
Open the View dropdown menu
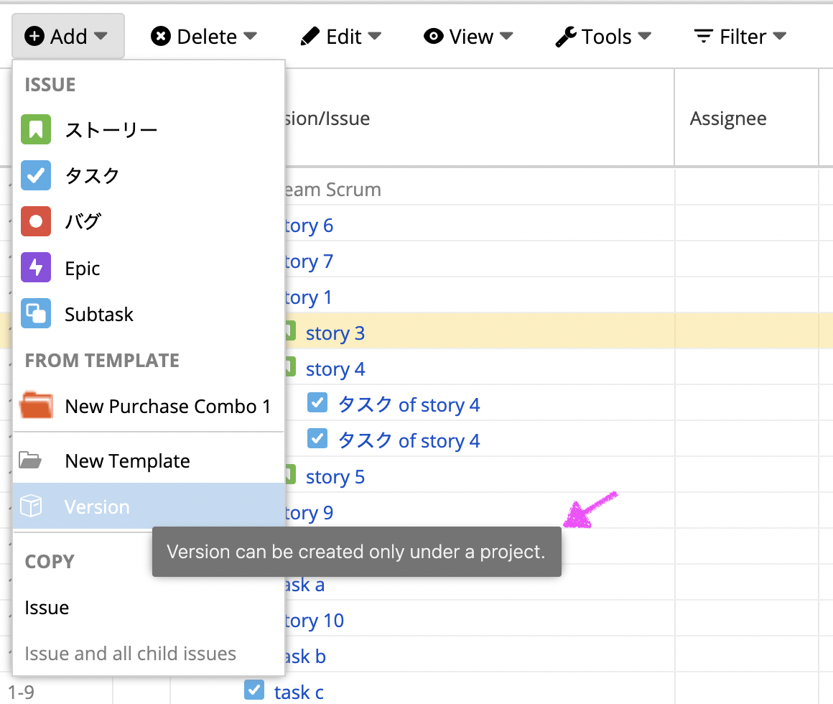(468, 37)
